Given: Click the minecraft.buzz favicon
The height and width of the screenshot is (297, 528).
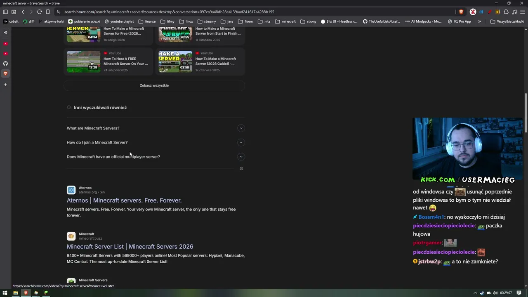Looking at the screenshot, I should pyautogui.click(x=71, y=236).
